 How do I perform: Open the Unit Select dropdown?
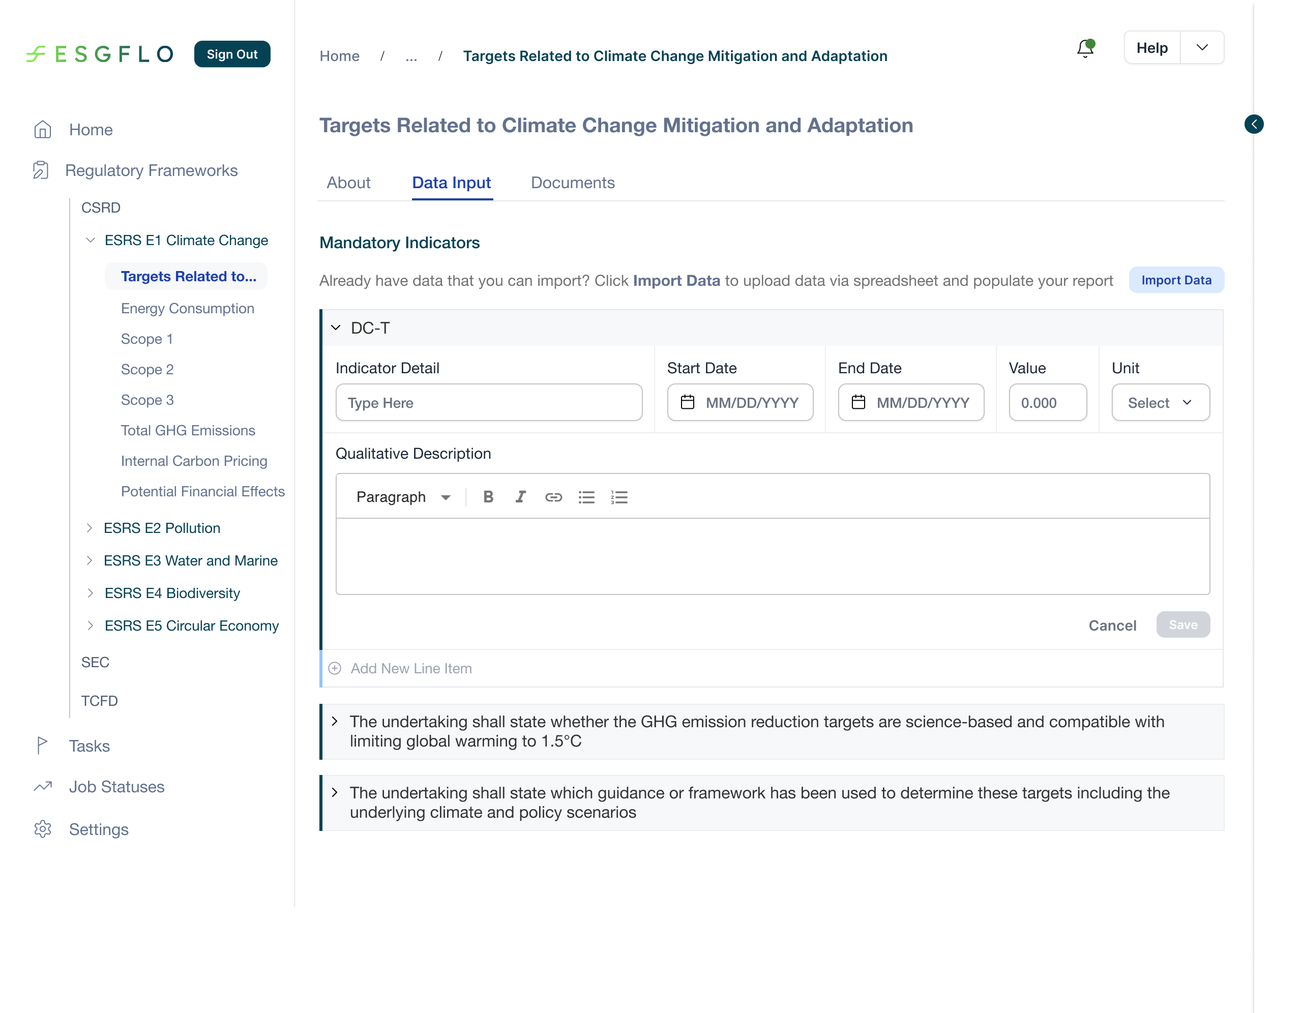tap(1160, 402)
